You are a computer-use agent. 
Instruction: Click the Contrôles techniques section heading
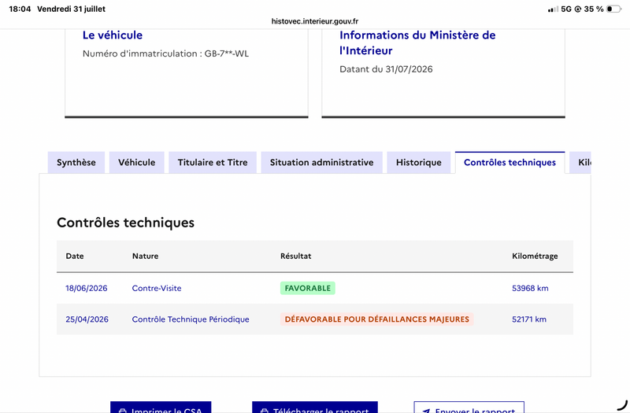(x=125, y=223)
